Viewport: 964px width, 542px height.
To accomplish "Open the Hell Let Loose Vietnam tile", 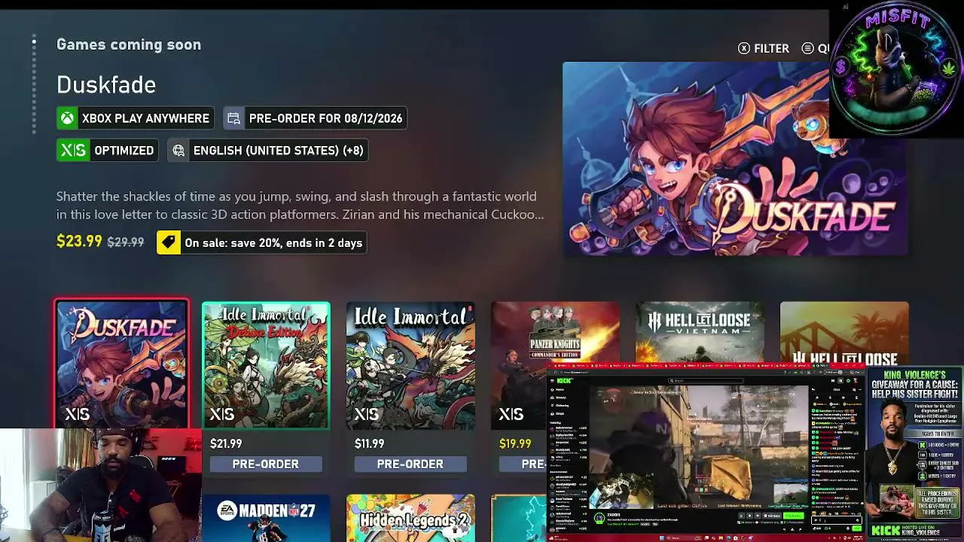I will [700, 333].
